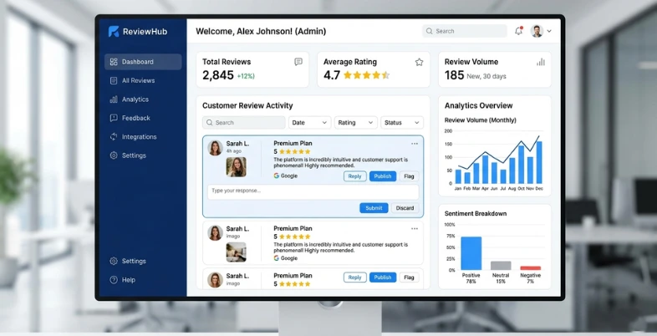Click the Review Volume bars icon
Viewport: 657px width, 336px height.
pos(541,62)
